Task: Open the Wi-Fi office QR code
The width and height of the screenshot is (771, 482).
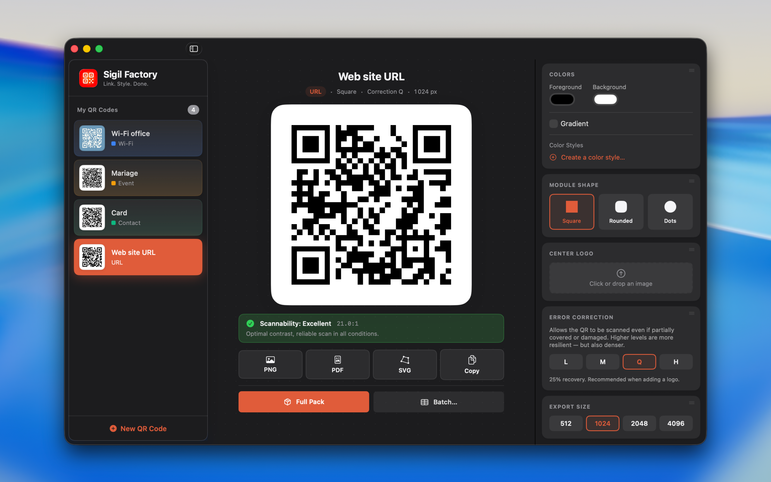Action: (138, 138)
